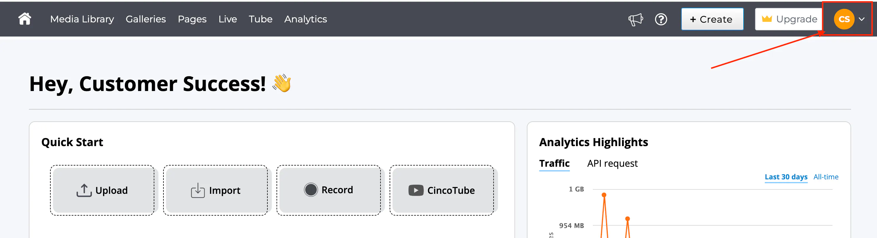Switch to the Traffic tab
Image resolution: width=877 pixels, height=238 pixels.
[x=554, y=163]
